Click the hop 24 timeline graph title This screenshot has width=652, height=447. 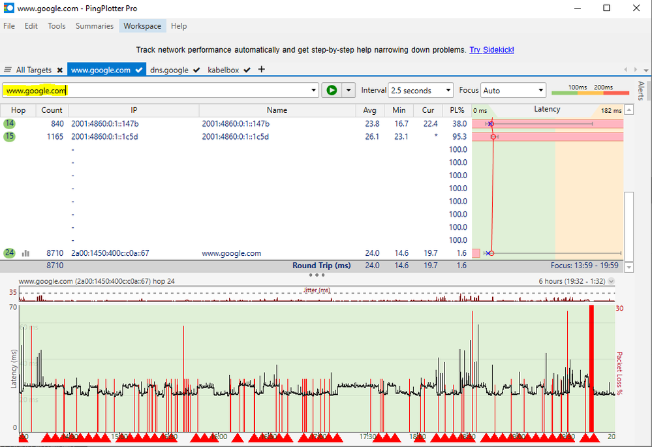(x=97, y=281)
